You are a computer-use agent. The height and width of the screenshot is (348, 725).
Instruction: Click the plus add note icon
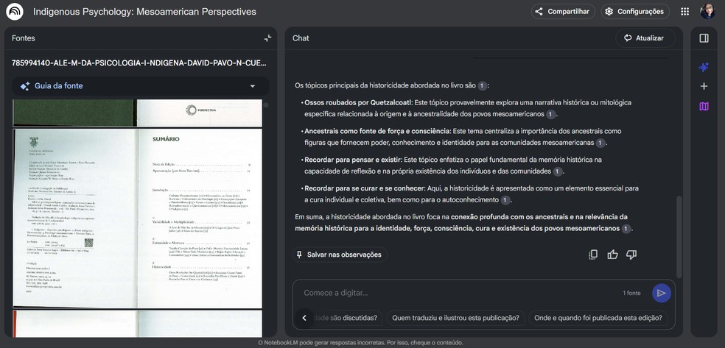pyautogui.click(x=704, y=86)
